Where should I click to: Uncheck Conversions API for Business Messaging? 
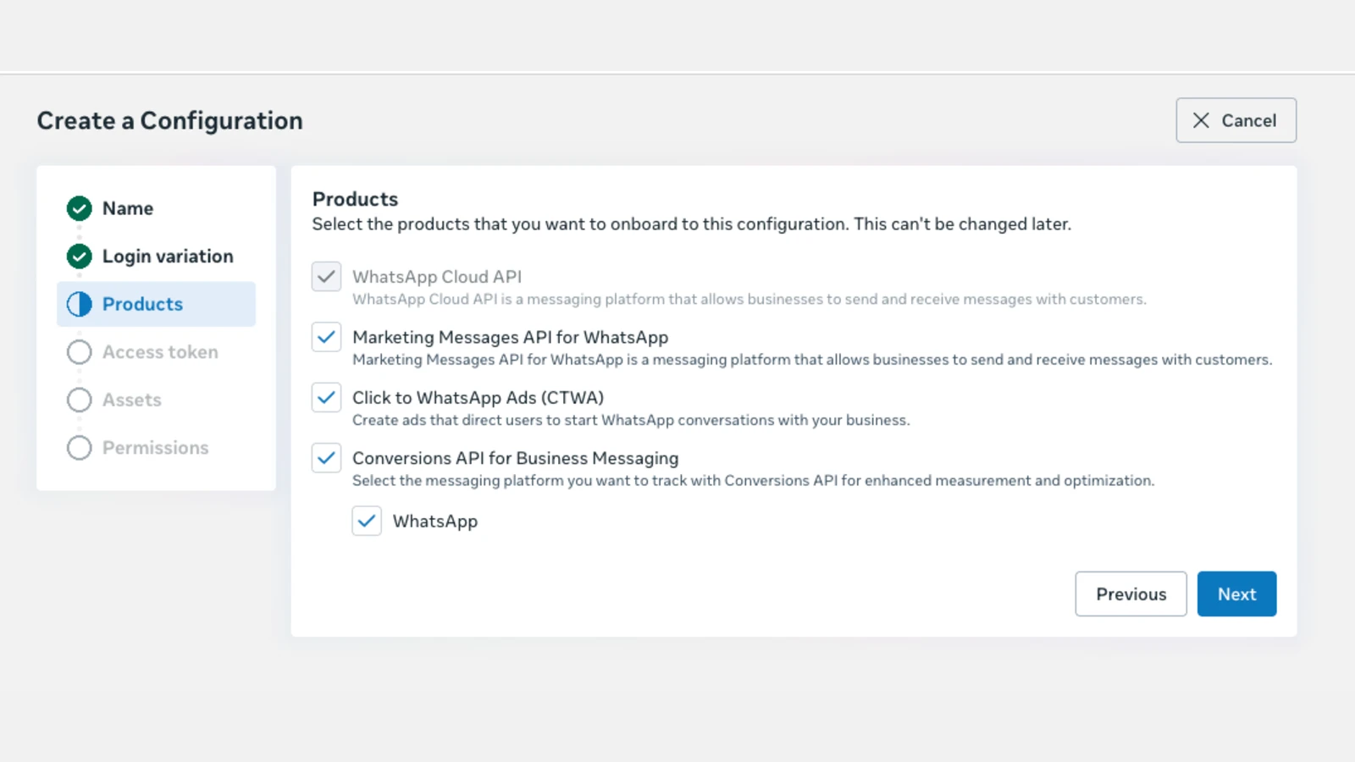click(326, 458)
